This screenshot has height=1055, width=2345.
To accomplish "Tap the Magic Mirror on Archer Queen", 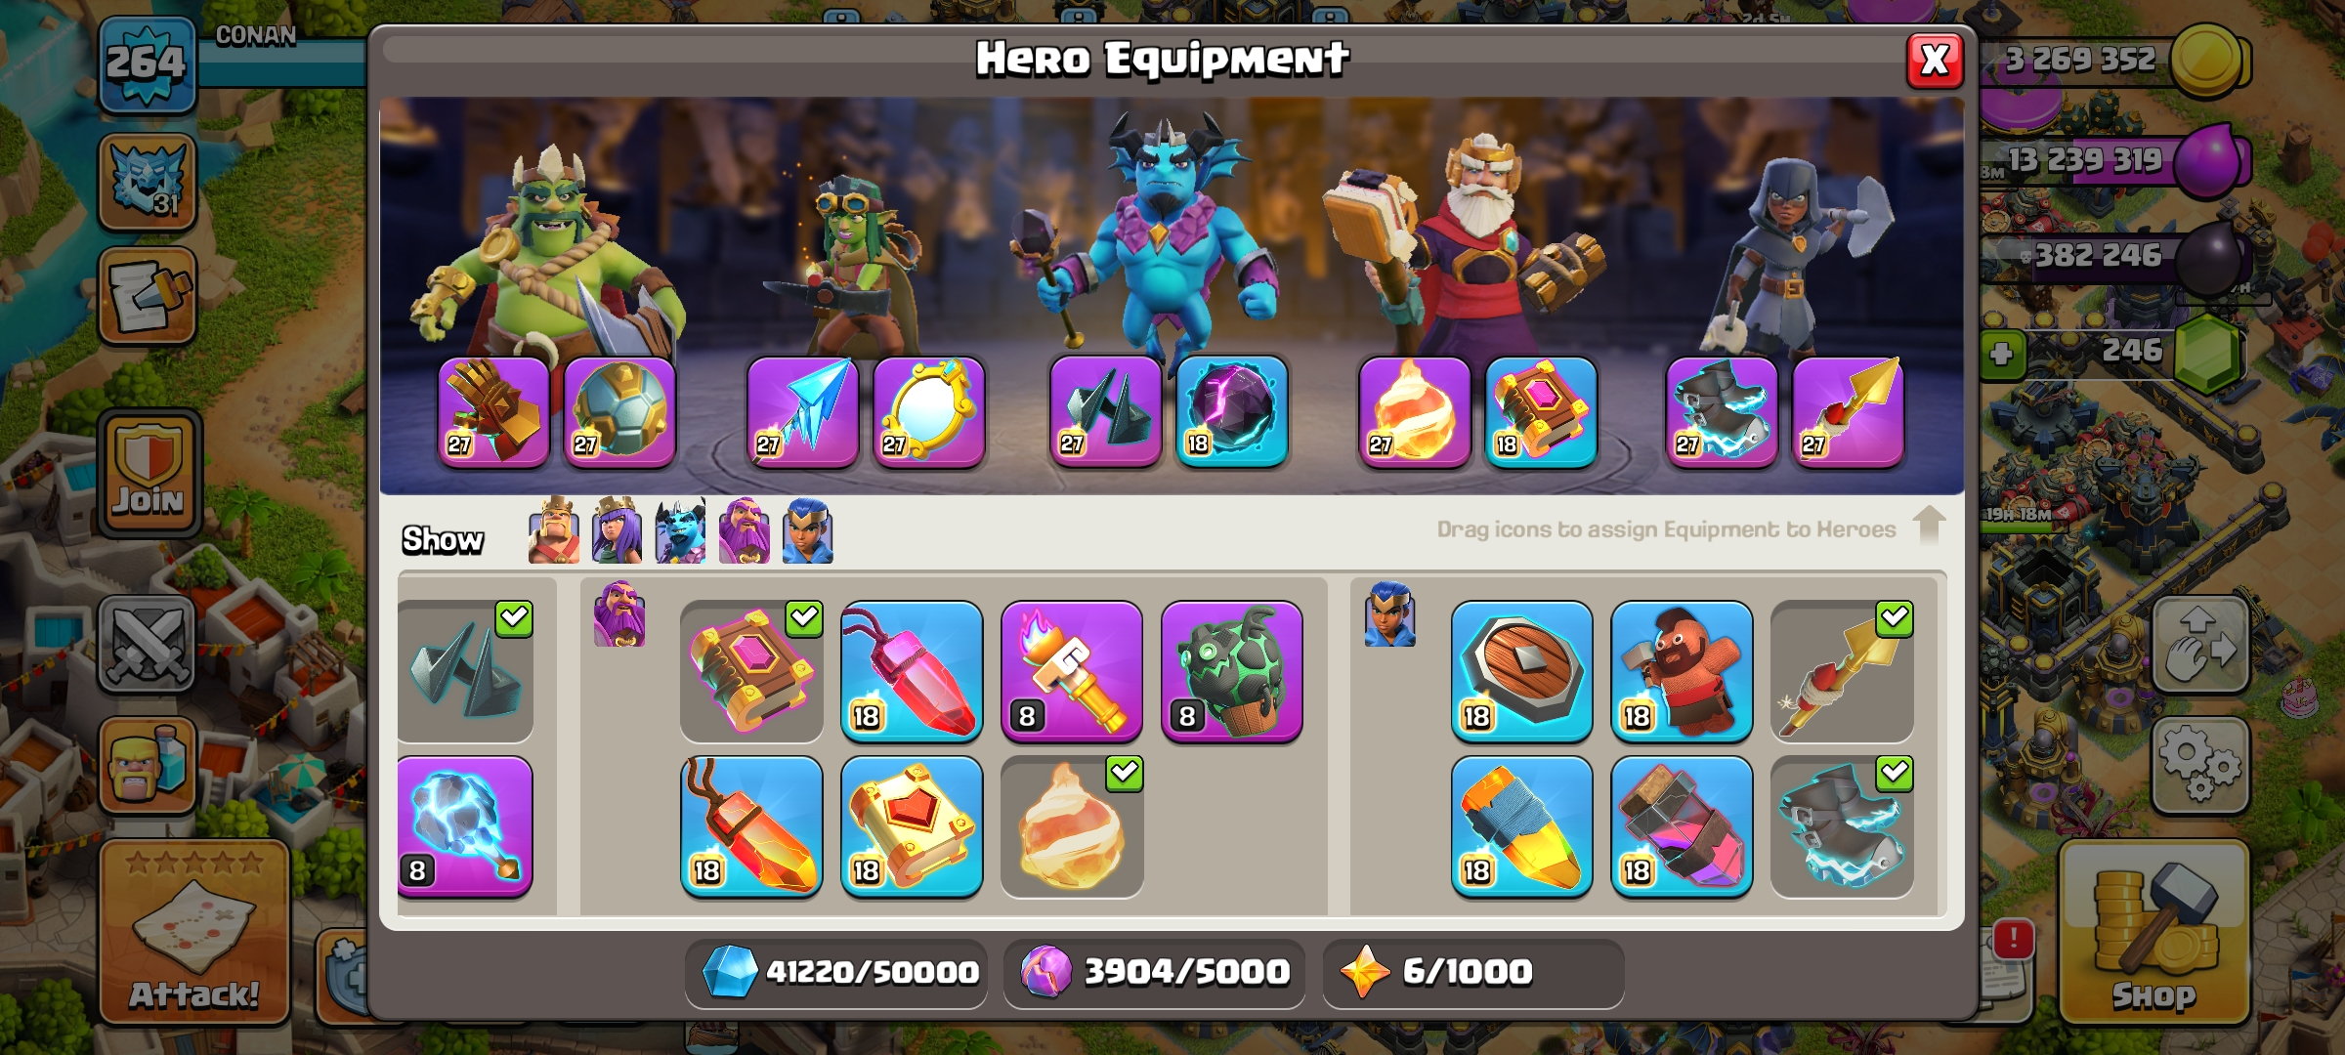I will [x=928, y=411].
